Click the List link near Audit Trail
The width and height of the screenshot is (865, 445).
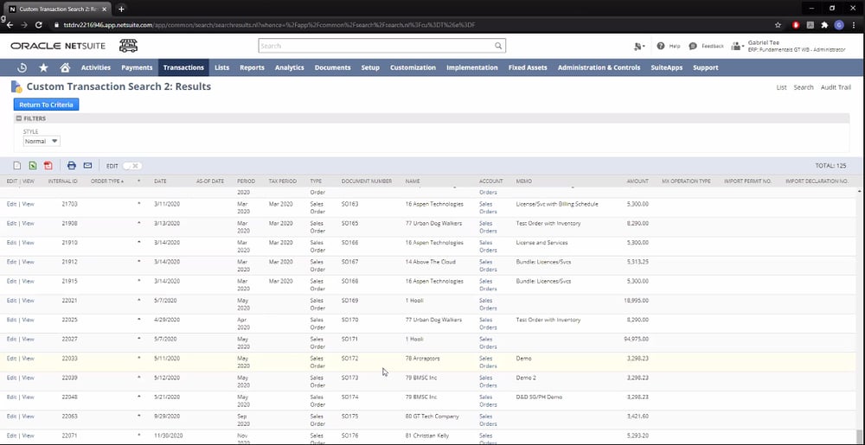point(781,87)
